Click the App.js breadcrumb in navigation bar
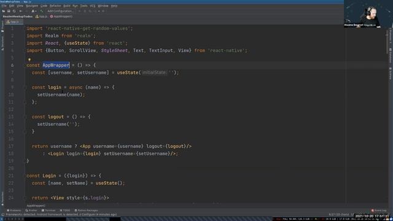Image resolution: width=393 pixels, height=221 pixels. click(x=42, y=17)
